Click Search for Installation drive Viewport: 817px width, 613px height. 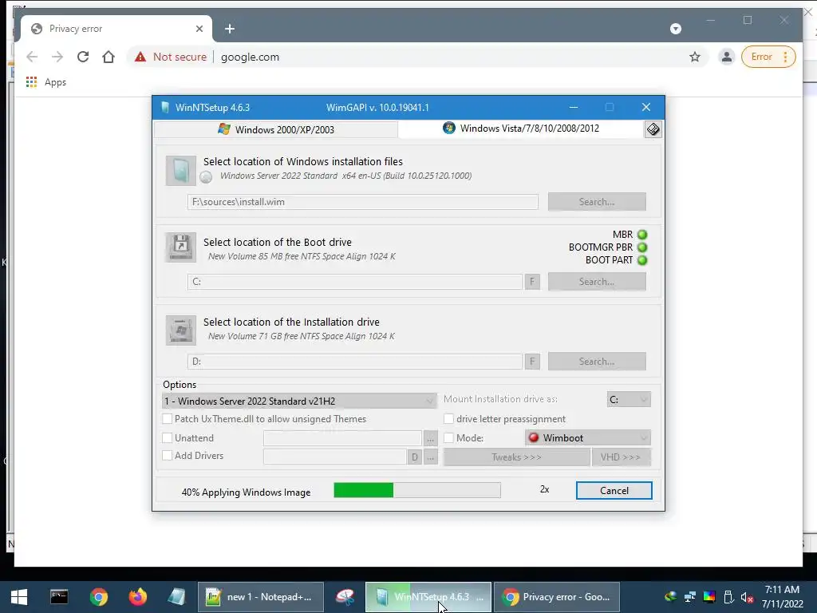pyautogui.click(x=597, y=362)
